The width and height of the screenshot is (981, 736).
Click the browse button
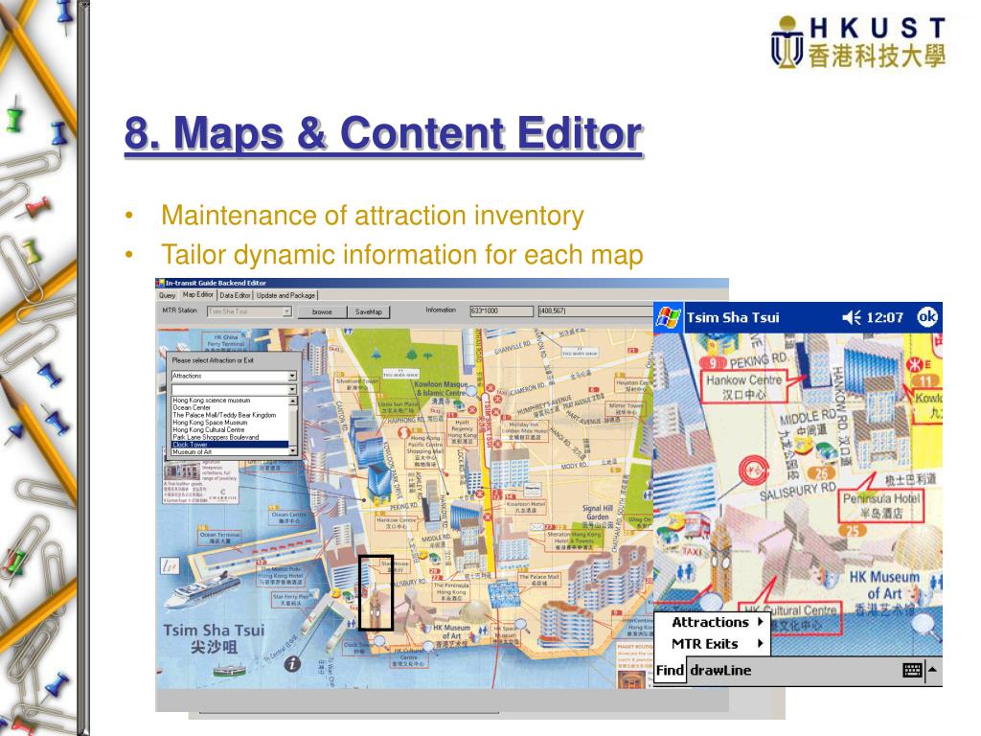[x=322, y=311]
